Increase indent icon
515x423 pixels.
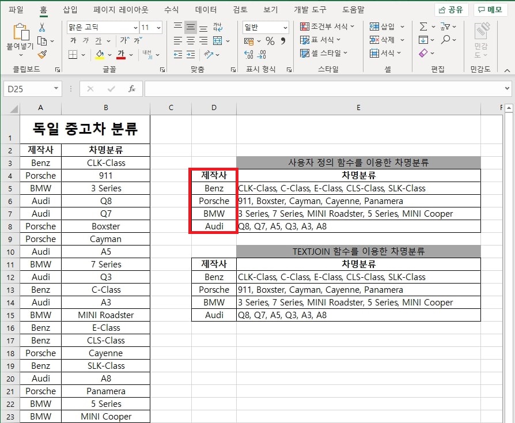pyautogui.click(x=191, y=55)
